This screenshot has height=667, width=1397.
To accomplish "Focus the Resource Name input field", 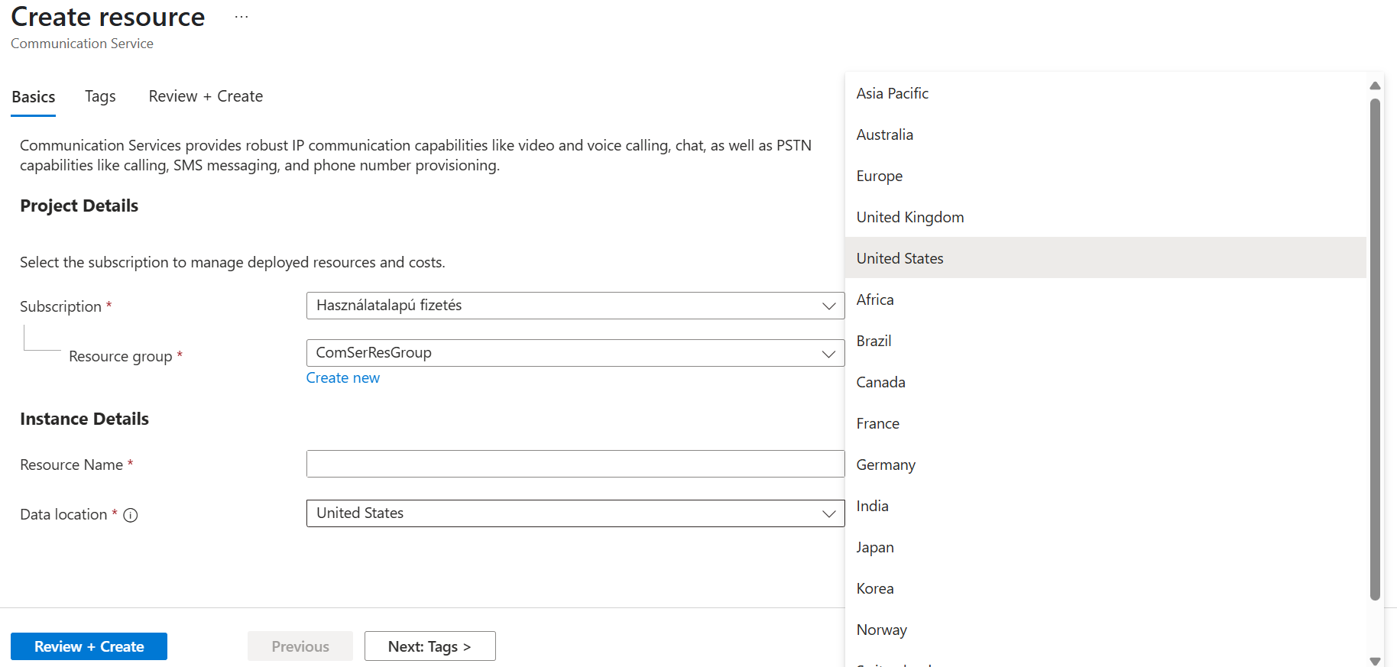I will pos(575,464).
